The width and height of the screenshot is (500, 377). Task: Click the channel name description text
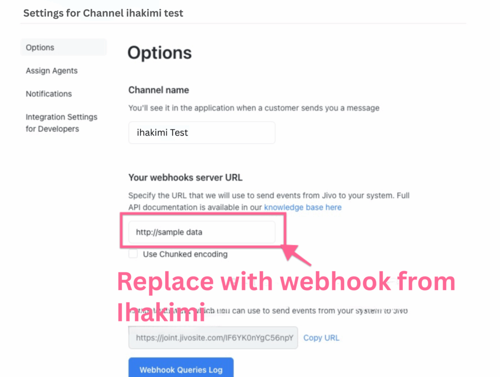click(x=254, y=108)
